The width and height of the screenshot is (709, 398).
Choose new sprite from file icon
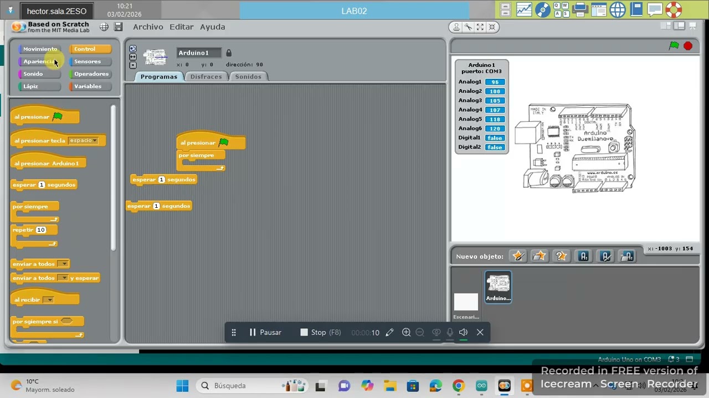[539, 256]
